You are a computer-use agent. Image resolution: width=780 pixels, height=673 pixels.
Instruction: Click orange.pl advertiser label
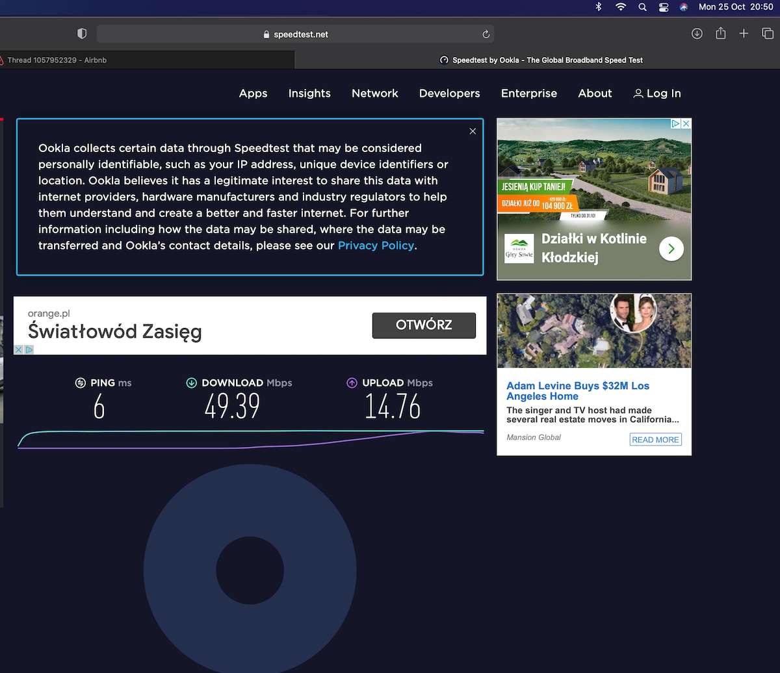49,313
